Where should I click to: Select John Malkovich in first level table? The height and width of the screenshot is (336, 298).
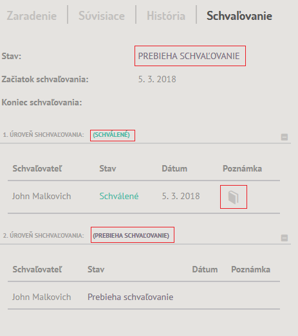(x=41, y=197)
